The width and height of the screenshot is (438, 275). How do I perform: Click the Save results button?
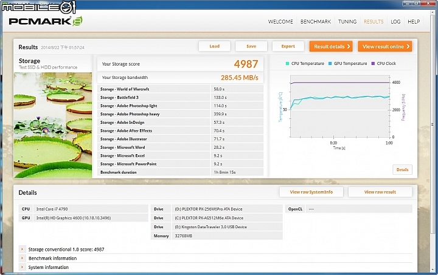click(x=251, y=46)
